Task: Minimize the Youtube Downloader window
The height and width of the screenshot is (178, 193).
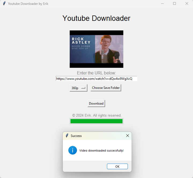Action: (162, 3)
